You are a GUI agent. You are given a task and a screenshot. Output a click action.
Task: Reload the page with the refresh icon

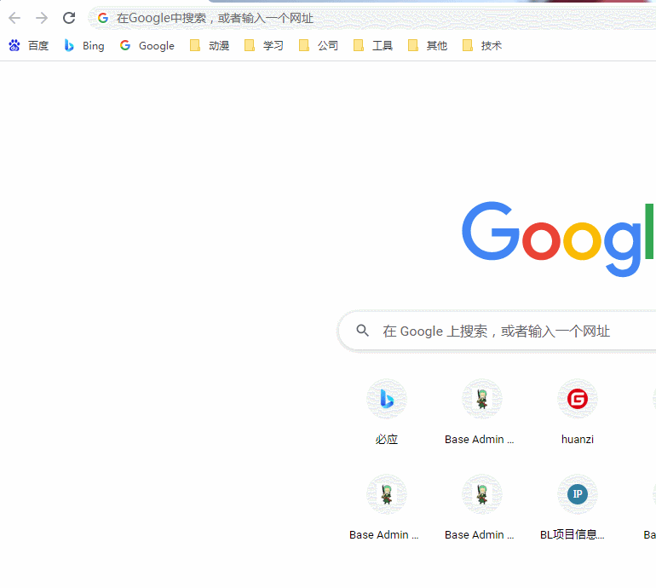pyautogui.click(x=69, y=18)
